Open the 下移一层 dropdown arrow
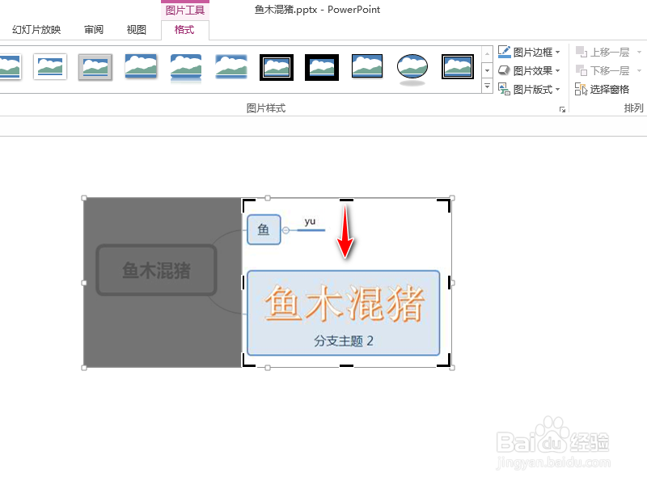 [639, 71]
